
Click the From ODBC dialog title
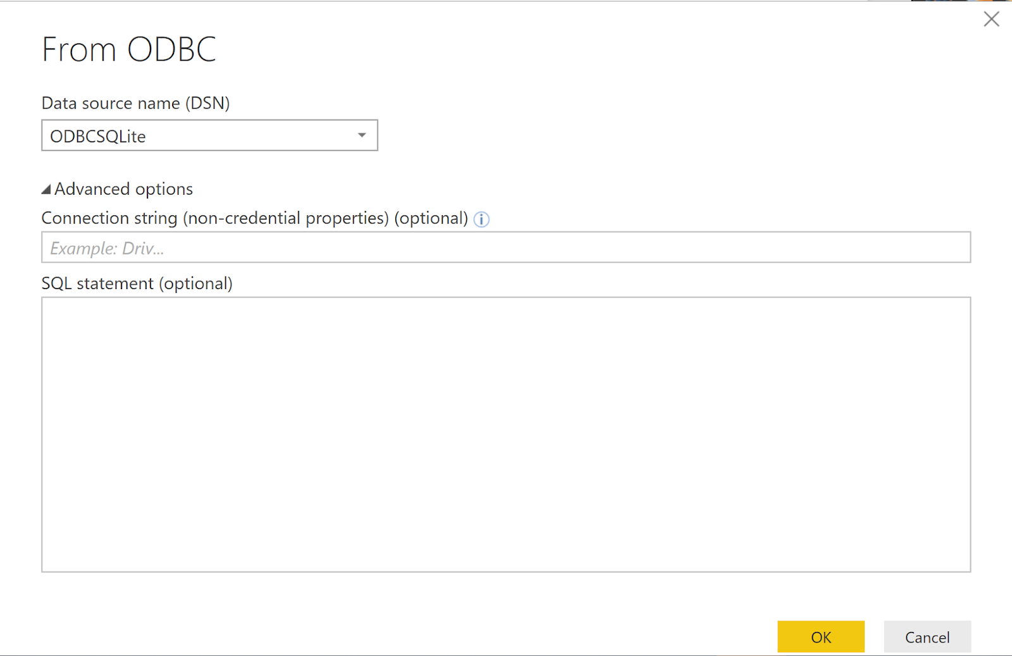129,49
